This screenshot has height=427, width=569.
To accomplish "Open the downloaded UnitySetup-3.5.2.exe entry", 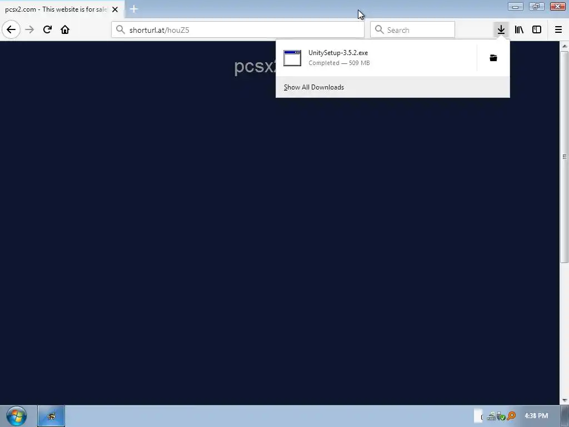I will point(376,58).
